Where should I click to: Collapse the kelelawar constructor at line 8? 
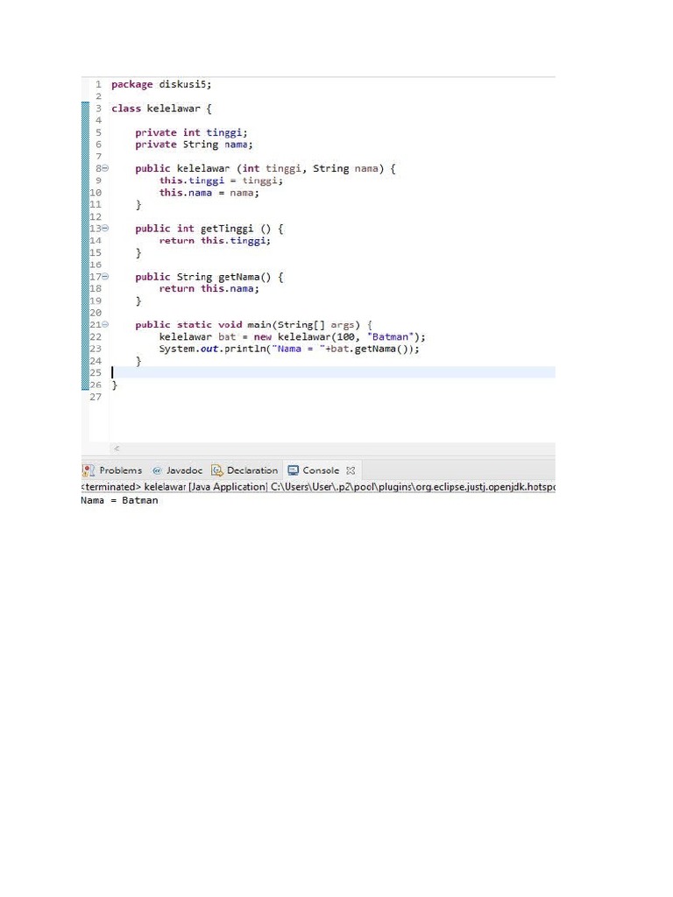[106, 168]
